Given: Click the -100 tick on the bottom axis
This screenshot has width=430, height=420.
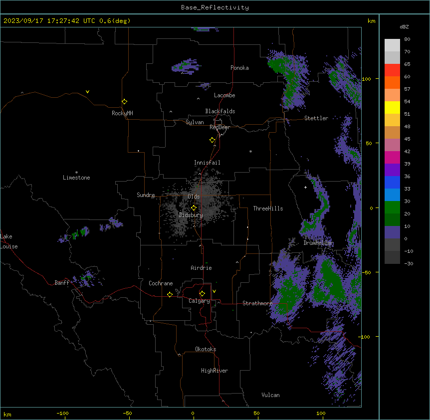Looking at the screenshot, I should pyautogui.click(x=62, y=414).
